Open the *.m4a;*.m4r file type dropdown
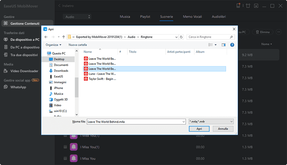This screenshot has height=165, width=287. point(211,122)
